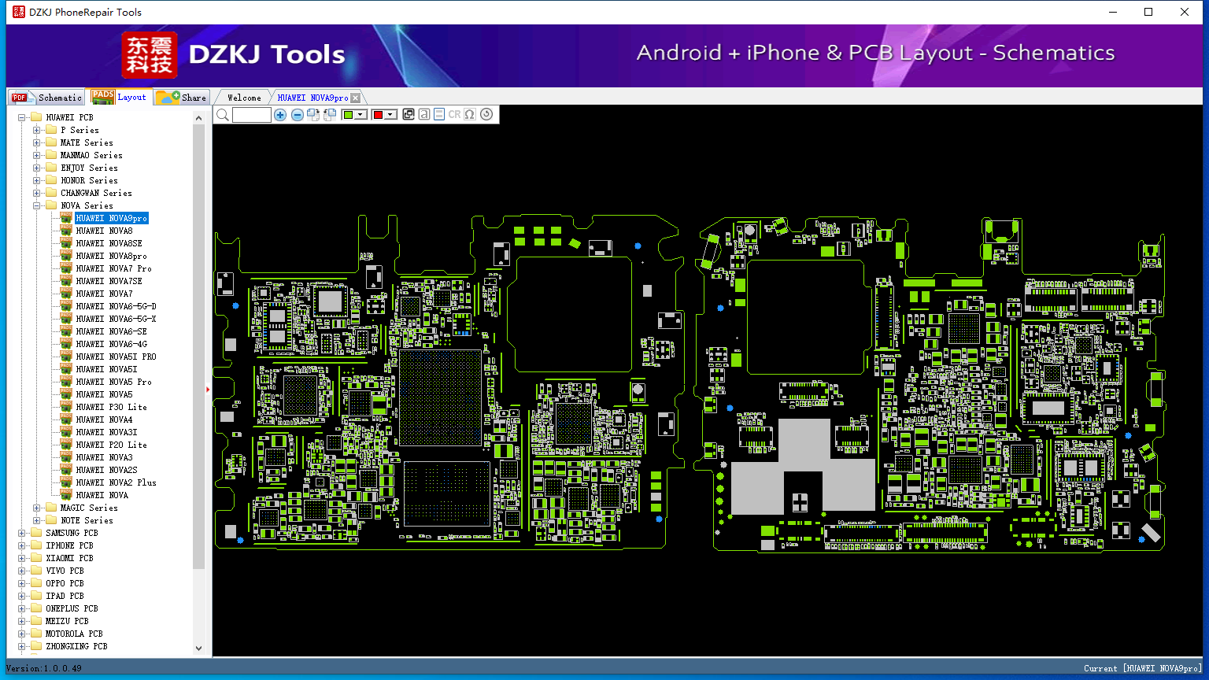
Task: Click the zoom out minus button
Action: (297, 115)
